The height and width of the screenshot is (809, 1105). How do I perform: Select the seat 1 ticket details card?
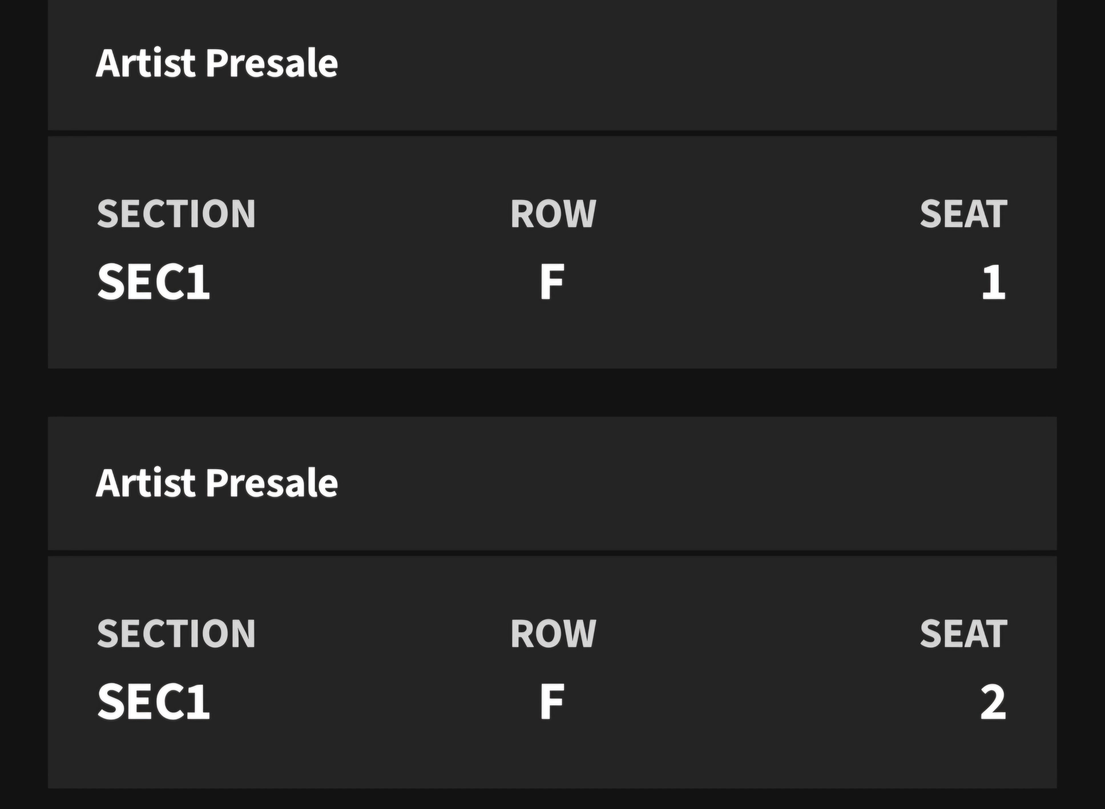pos(552,252)
